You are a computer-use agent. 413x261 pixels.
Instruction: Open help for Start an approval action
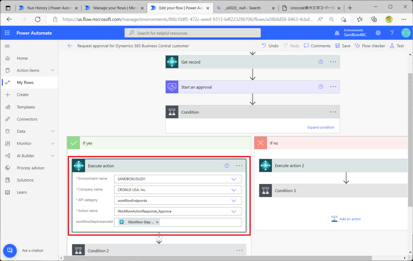coord(321,87)
